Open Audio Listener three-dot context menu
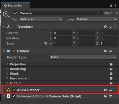The image size is (119, 104). (x=116, y=90)
